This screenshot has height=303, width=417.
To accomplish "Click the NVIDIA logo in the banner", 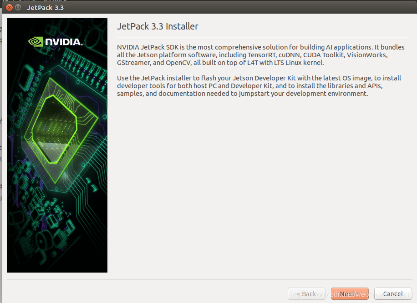I will click(56, 42).
